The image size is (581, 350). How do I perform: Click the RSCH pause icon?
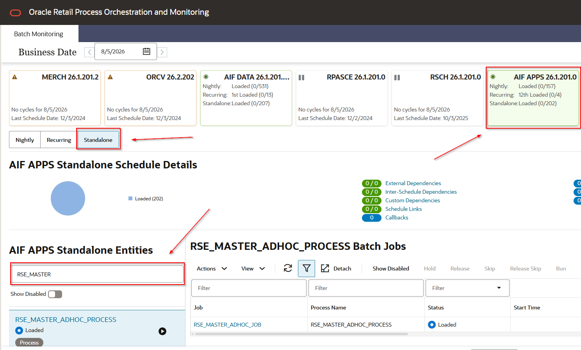[397, 77]
